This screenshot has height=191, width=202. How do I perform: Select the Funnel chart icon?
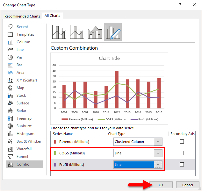click(10, 157)
